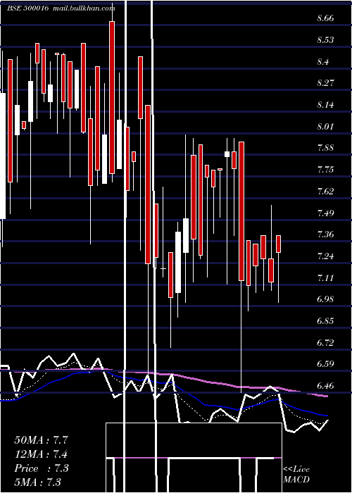This screenshot has height=493, width=352.
Task: Click the '5MA : 7.3' indicator text
Action: [x=38, y=482]
